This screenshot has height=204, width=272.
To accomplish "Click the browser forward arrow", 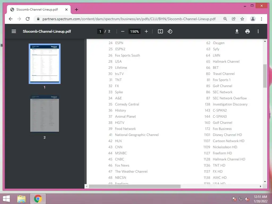I will [19, 19].
